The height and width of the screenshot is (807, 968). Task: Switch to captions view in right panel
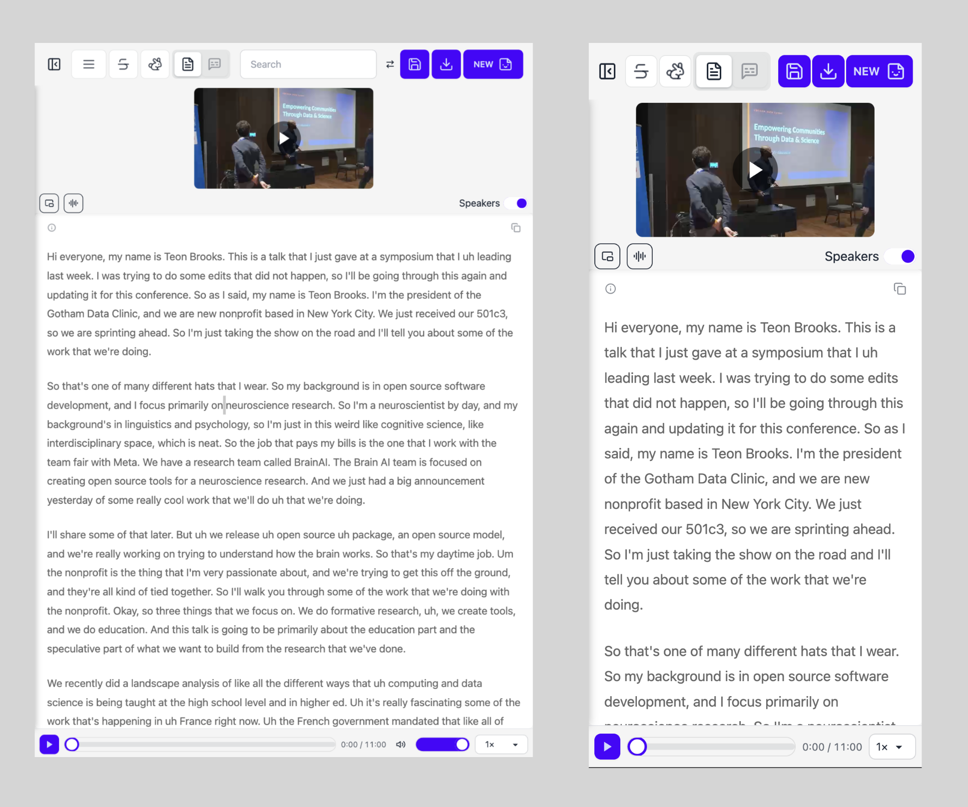750,71
